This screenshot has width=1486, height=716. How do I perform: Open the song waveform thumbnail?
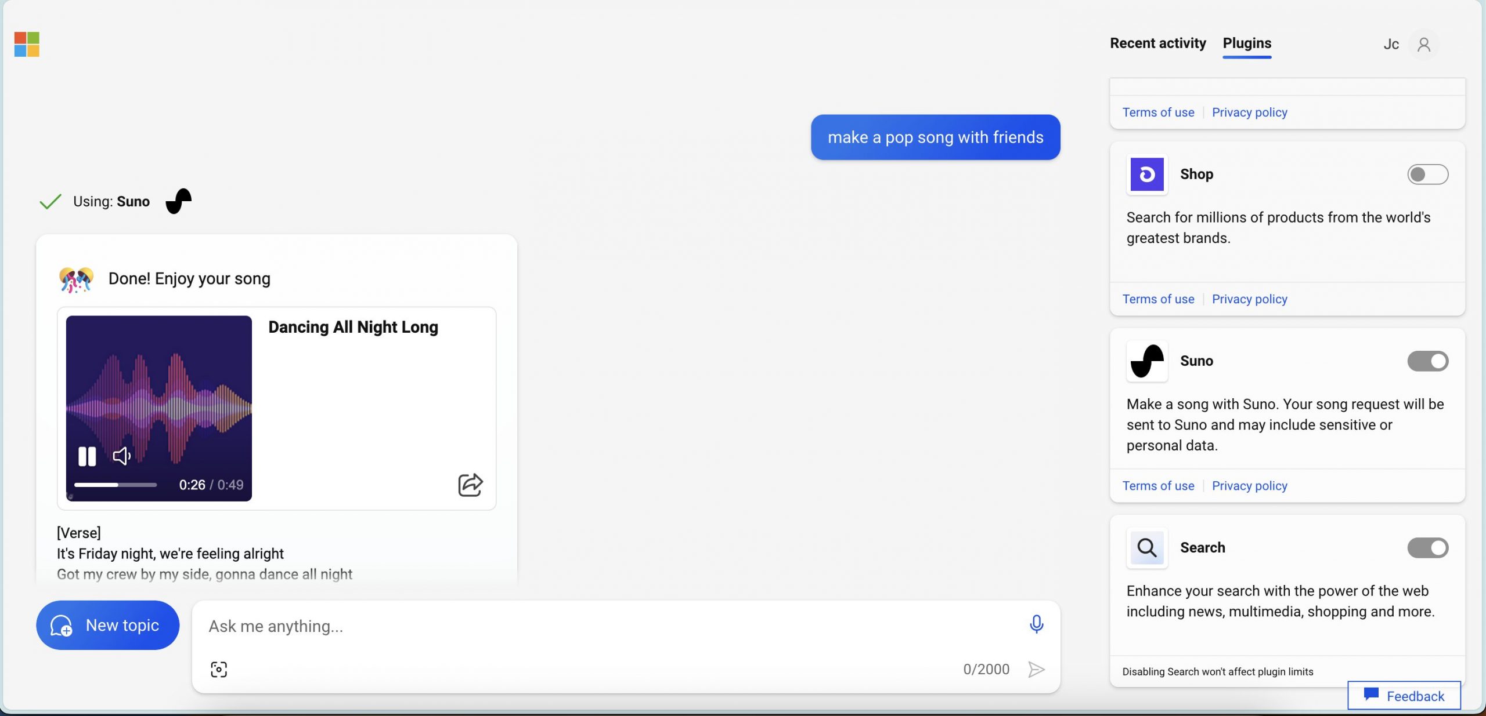click(x=159, y=408)
